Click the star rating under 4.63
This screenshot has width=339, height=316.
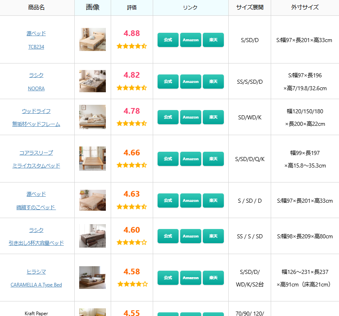pyautogui.click(x=132, y=207)
